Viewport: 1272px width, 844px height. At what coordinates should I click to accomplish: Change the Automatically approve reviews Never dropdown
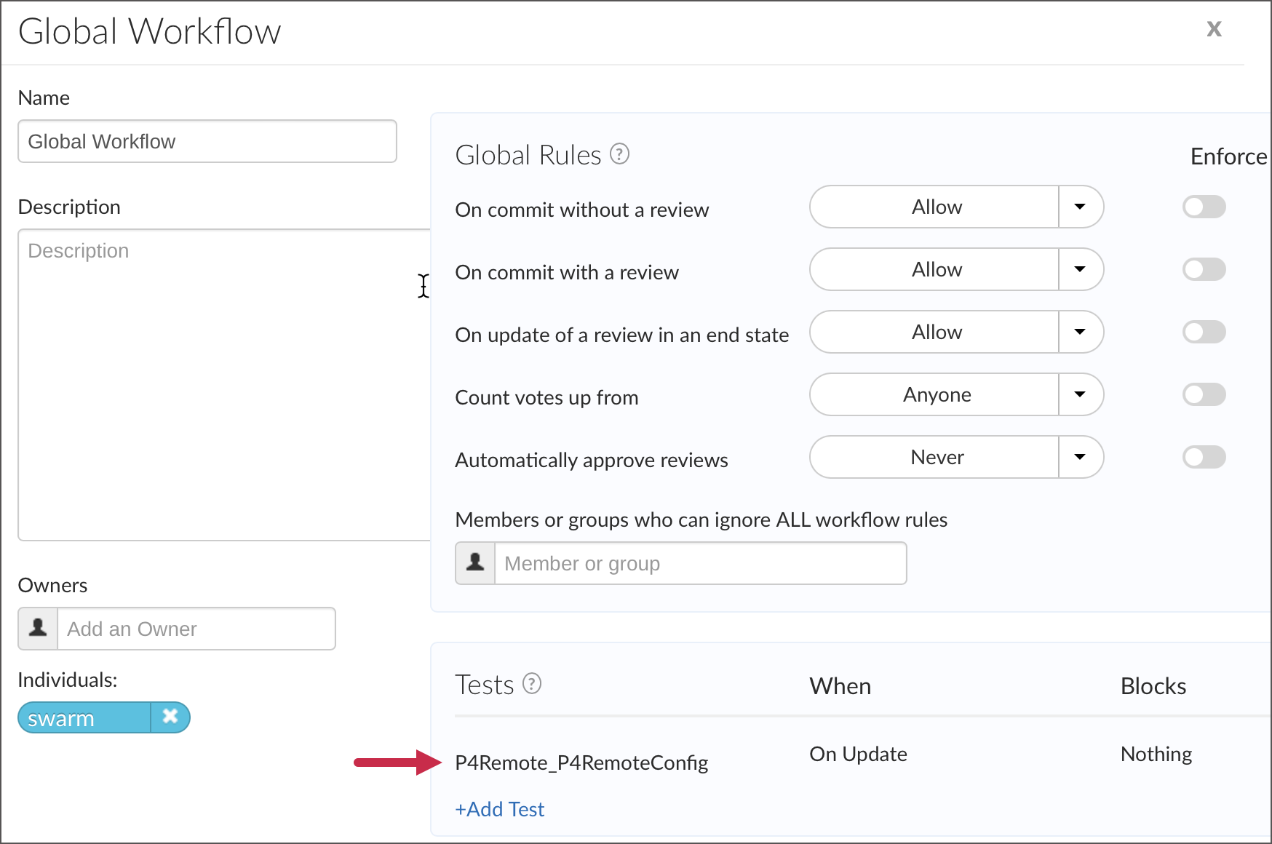pos(1081,457)
